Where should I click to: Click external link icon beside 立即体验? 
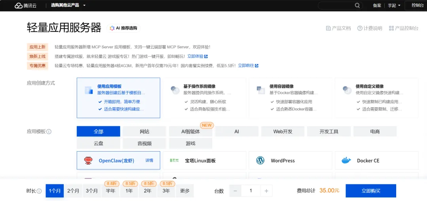206,56
